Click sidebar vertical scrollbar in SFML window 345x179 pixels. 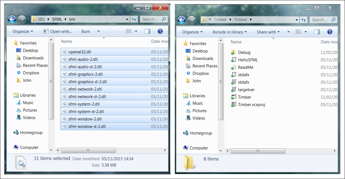51,81
